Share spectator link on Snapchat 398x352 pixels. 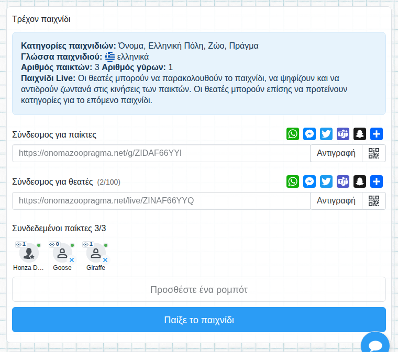click(360, 181)
